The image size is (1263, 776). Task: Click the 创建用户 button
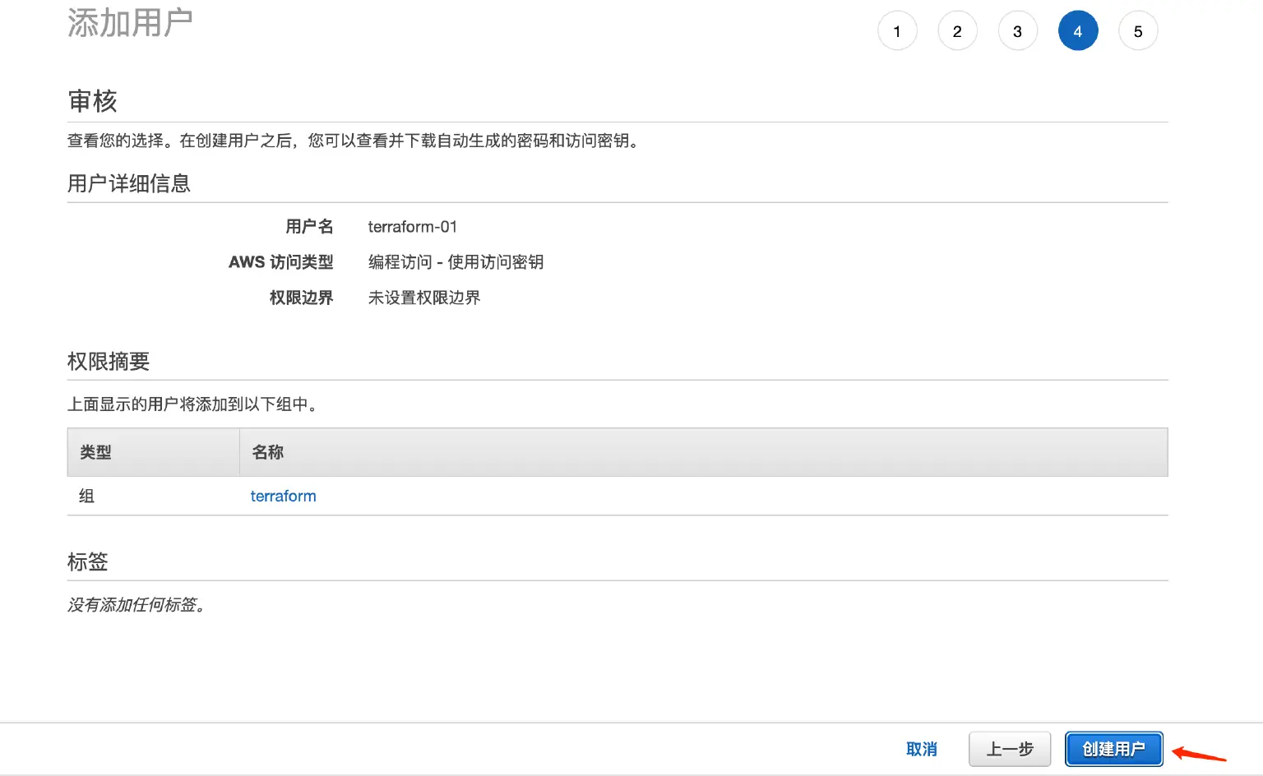click(1113, 749)
